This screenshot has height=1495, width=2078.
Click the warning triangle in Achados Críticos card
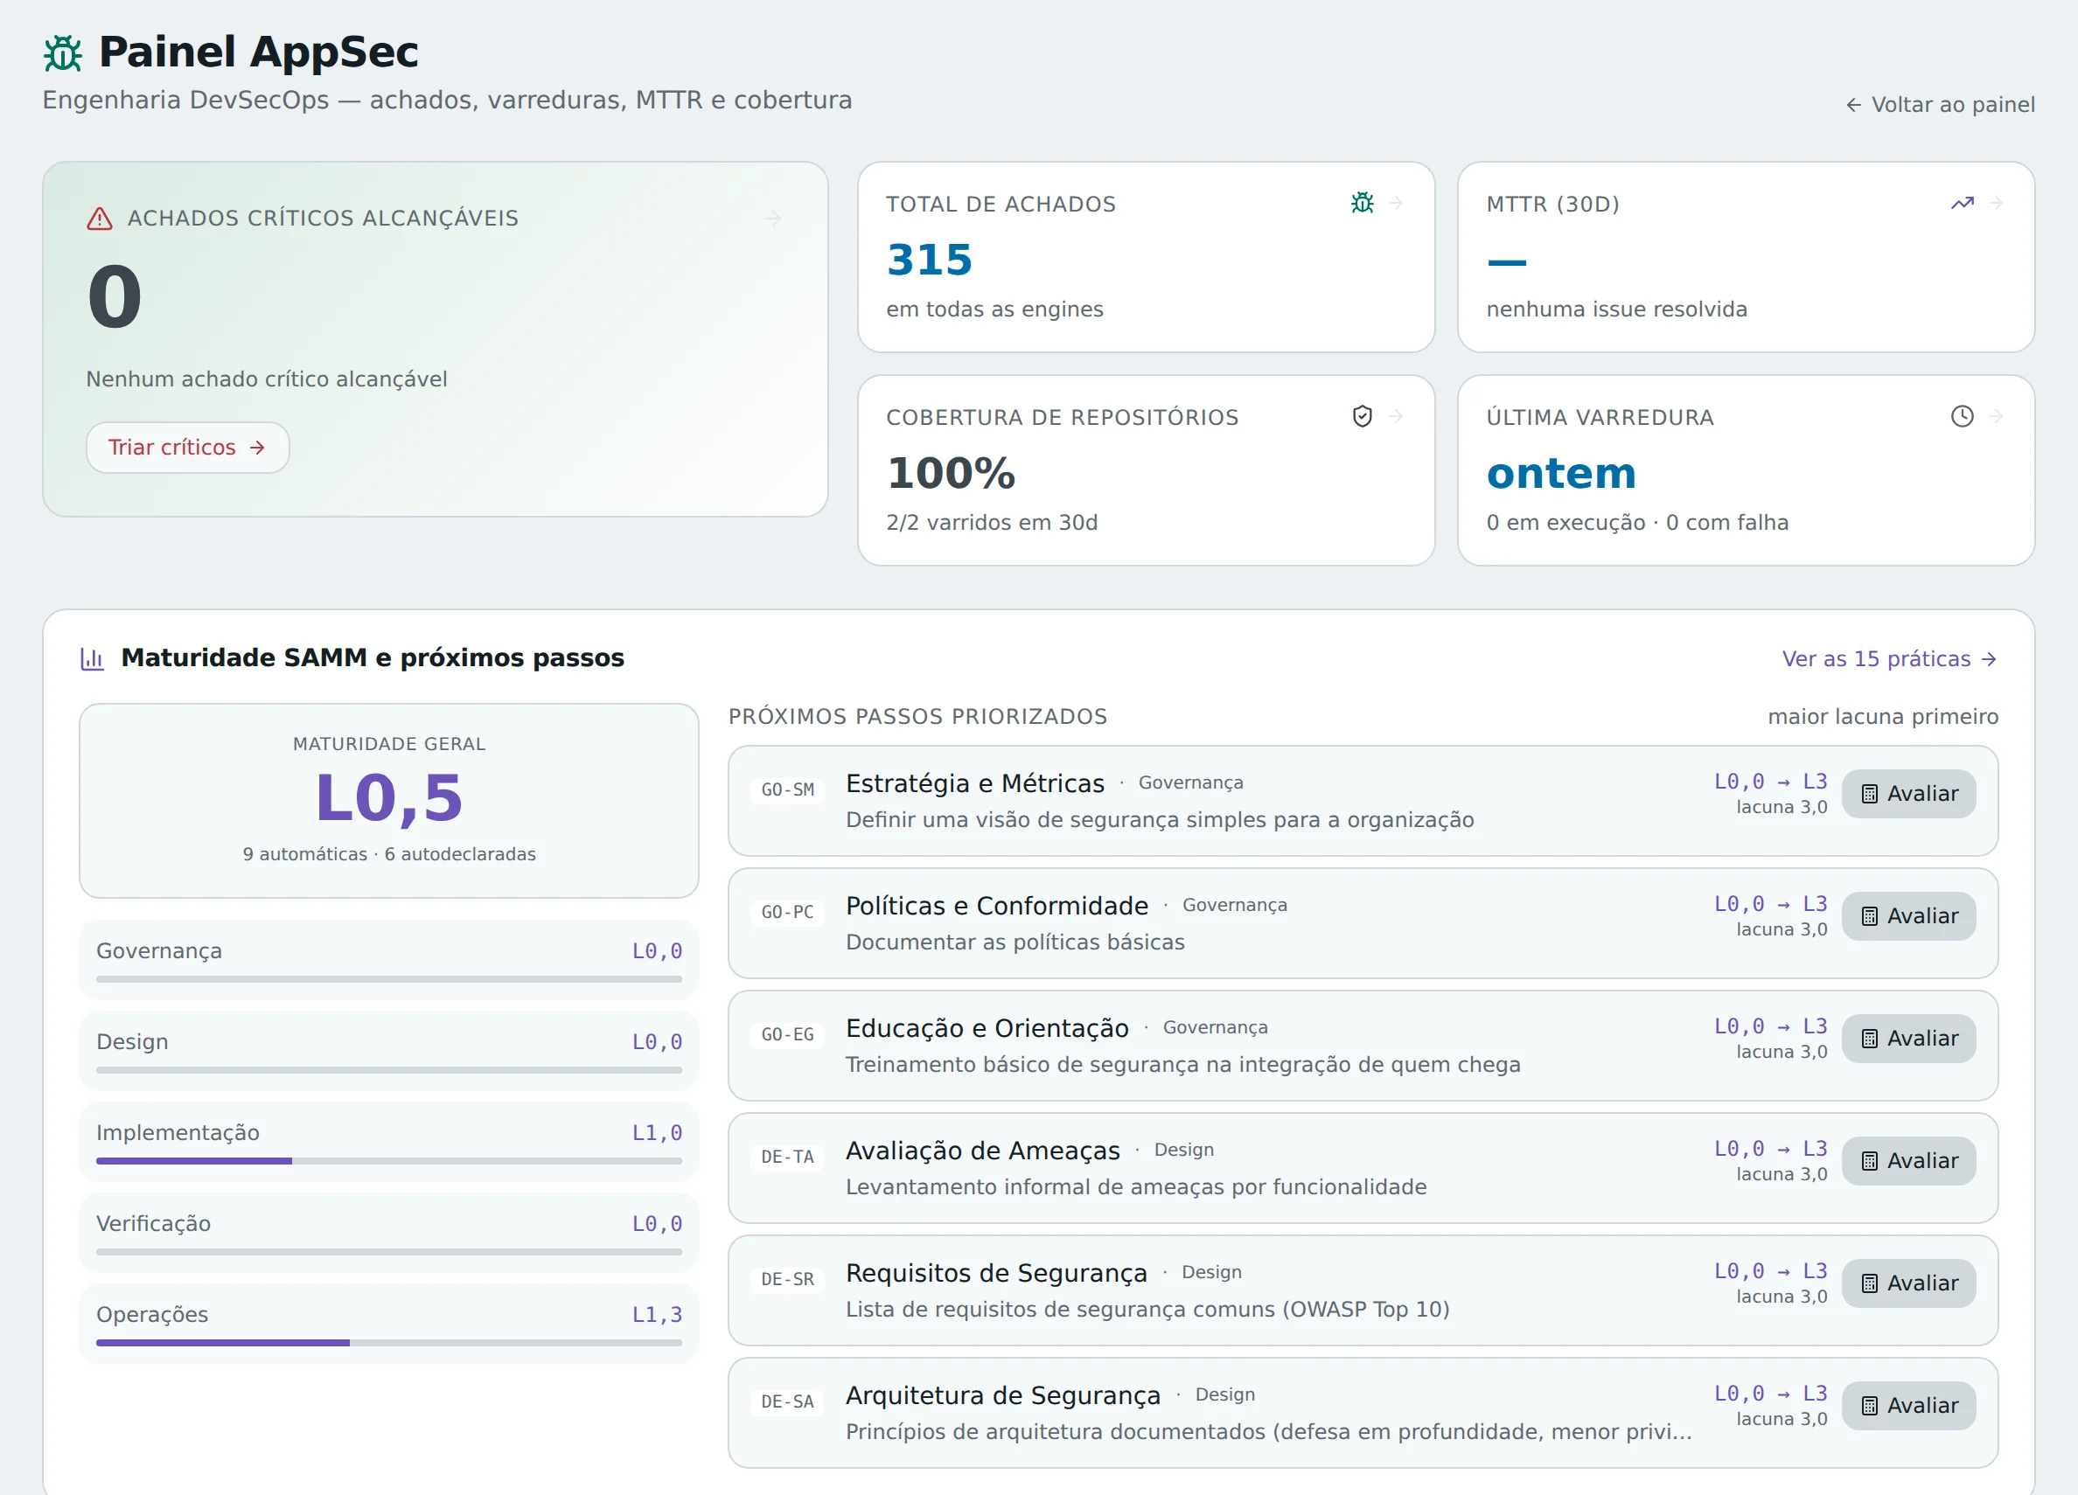[99, 218]
